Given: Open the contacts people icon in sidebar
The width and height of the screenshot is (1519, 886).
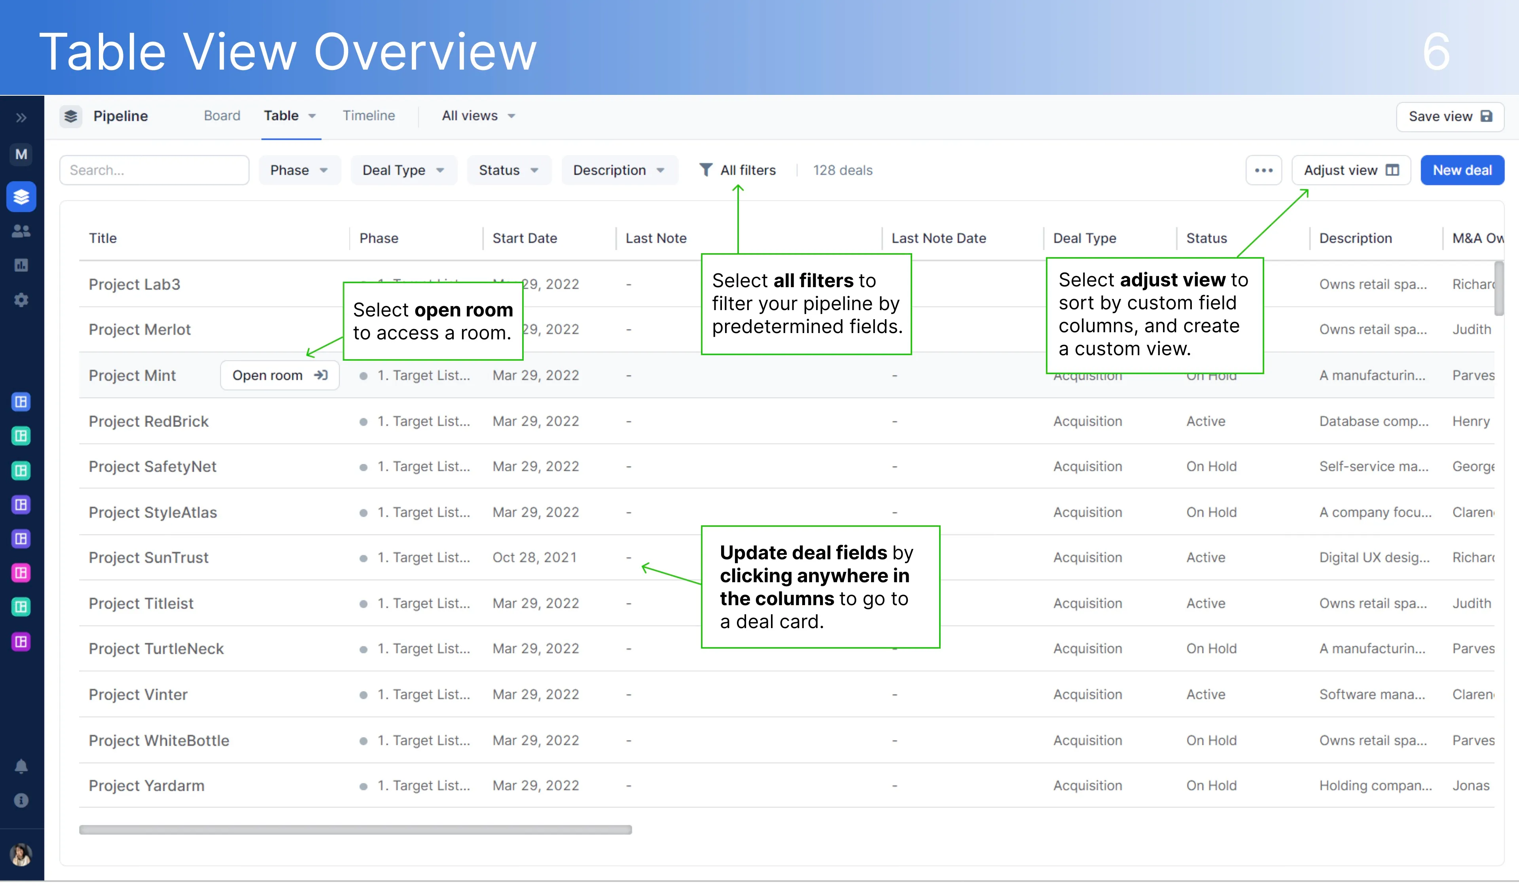Looking at the screenshot, I should click(x=21, y=231).
